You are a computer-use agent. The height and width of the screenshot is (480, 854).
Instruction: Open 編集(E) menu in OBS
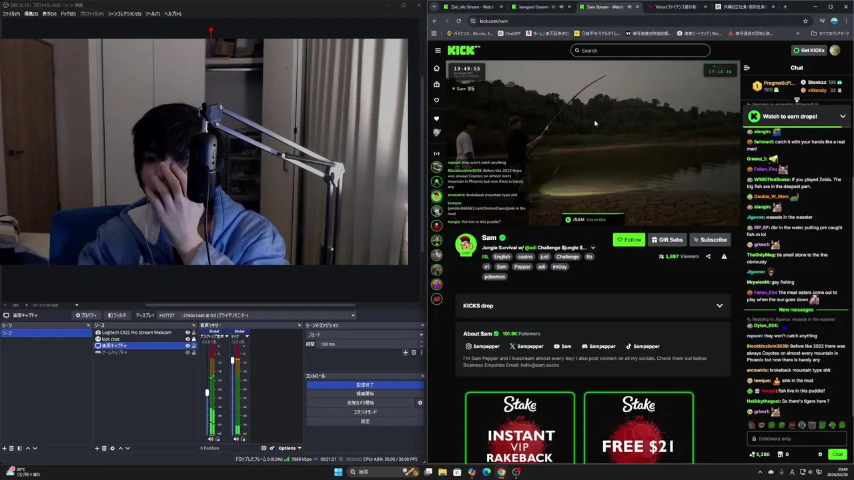click(x=31, y=13)
